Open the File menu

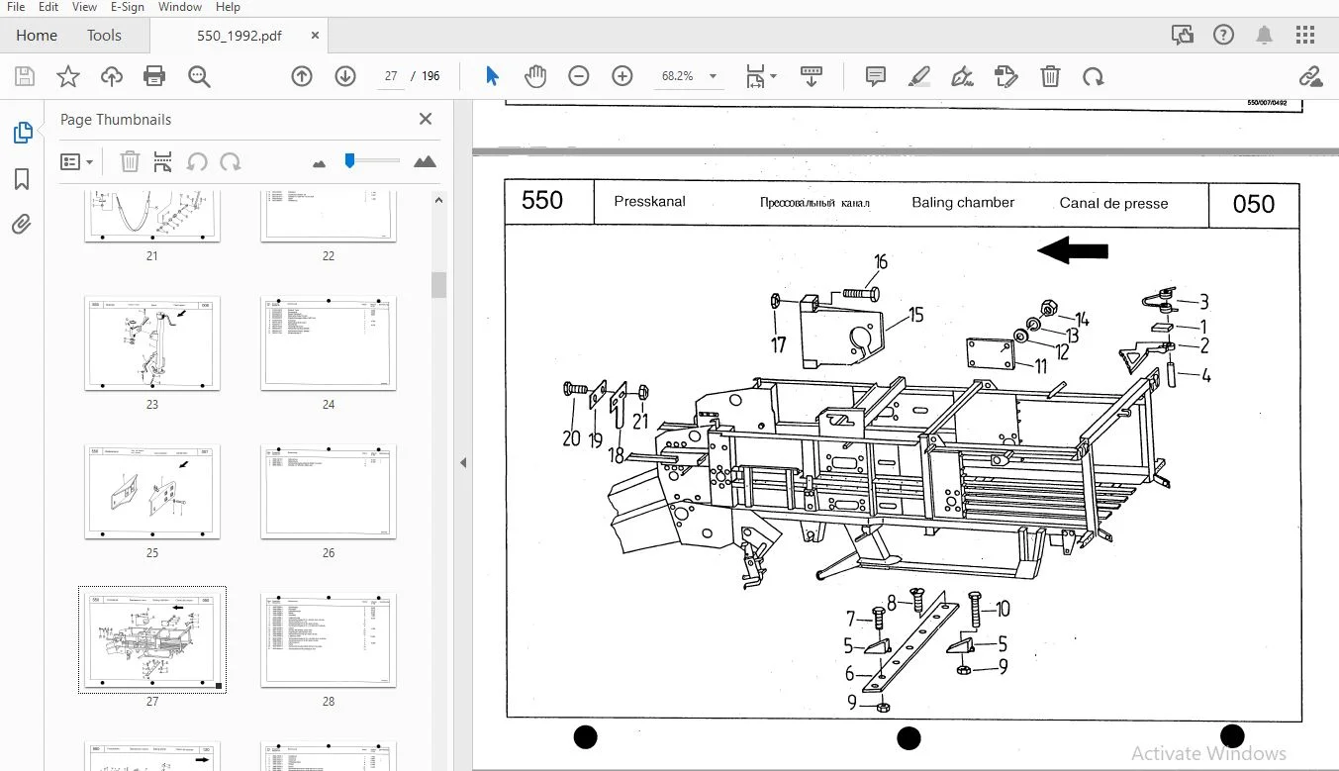coord(16,7)
